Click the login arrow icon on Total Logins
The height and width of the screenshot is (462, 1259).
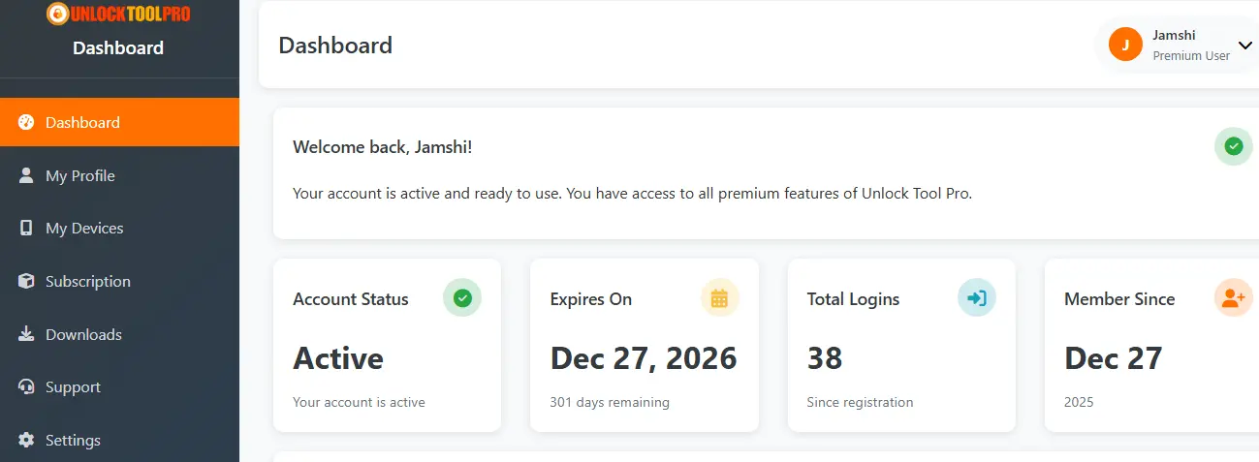tap(977, 298)
